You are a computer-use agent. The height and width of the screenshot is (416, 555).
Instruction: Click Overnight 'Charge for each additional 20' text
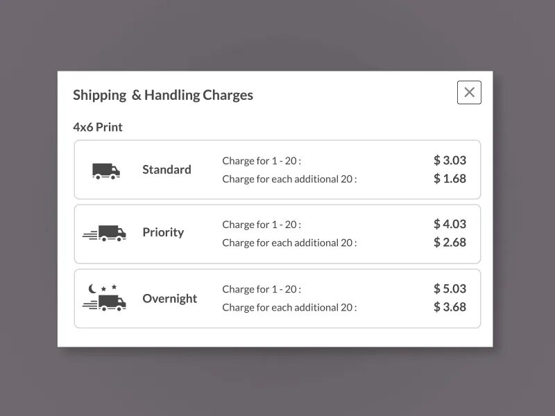(289, 307)
